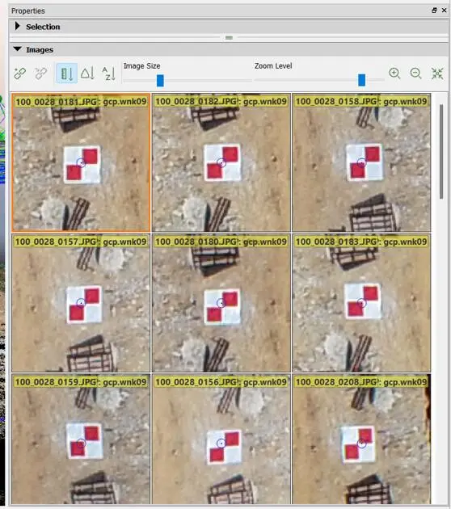Select thumbnail 100_0028_0208.JPG
451x509 pixels.
coord(361,439)
